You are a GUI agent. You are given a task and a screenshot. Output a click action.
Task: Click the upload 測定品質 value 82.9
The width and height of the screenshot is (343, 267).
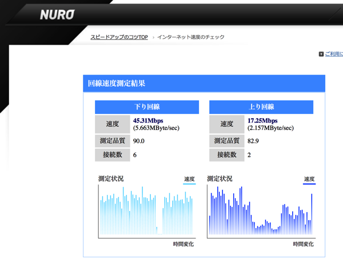pyautogui.click(x=253, y=141)
